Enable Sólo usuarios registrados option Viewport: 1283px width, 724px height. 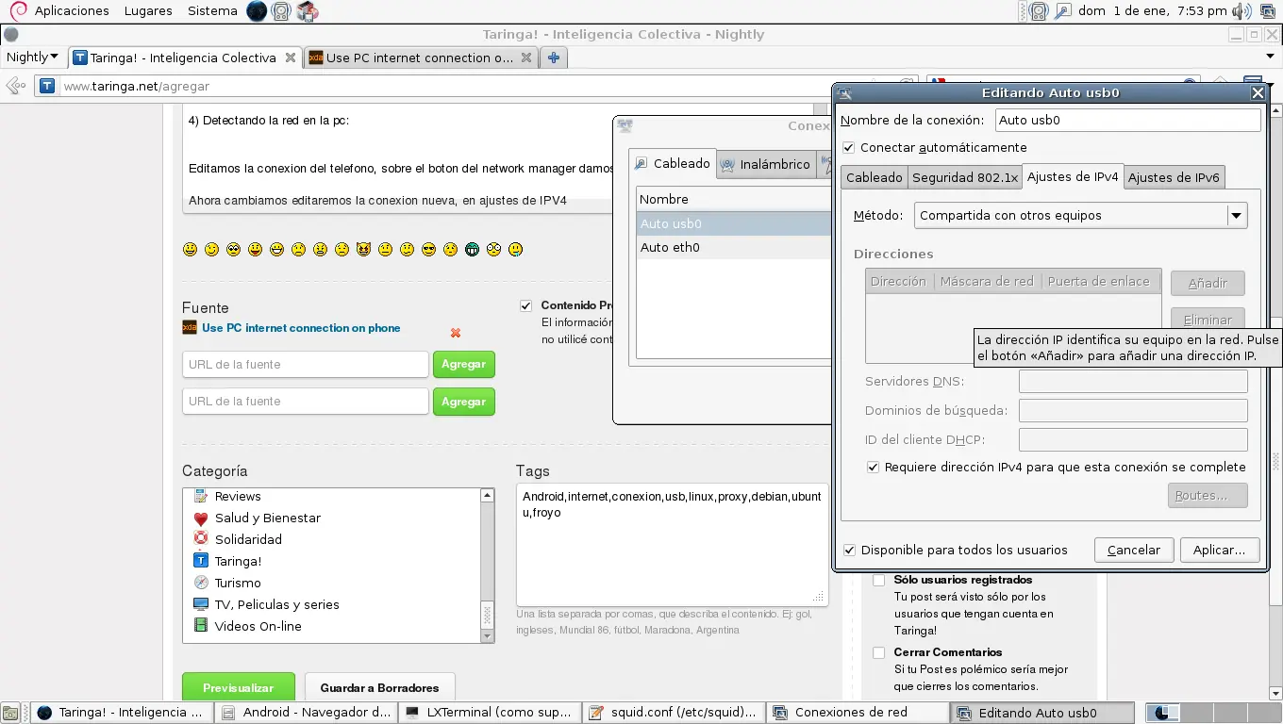pyautogui.click(x=878, y=580)
